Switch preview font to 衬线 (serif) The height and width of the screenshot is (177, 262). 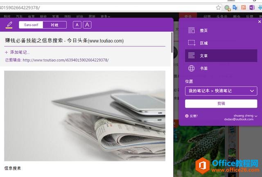pyautogui.click(x=54, y=25)
